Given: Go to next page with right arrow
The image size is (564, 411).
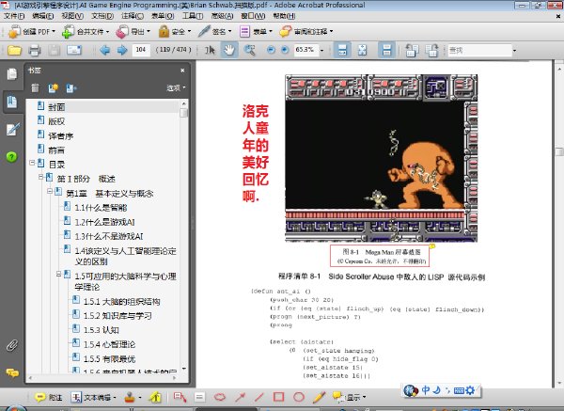Looking at the screenshot, I should 122,50.
